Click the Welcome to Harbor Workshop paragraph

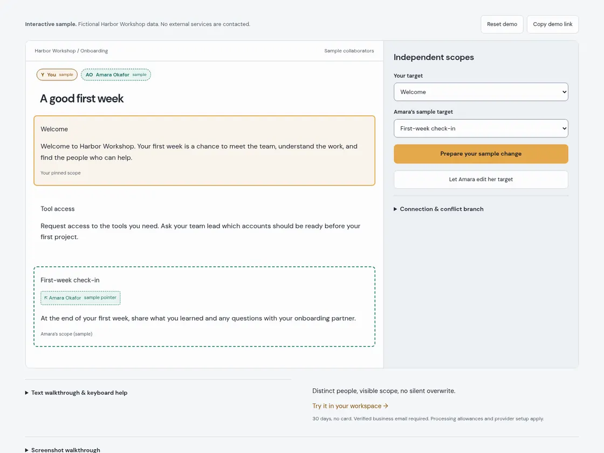point(199,152)
